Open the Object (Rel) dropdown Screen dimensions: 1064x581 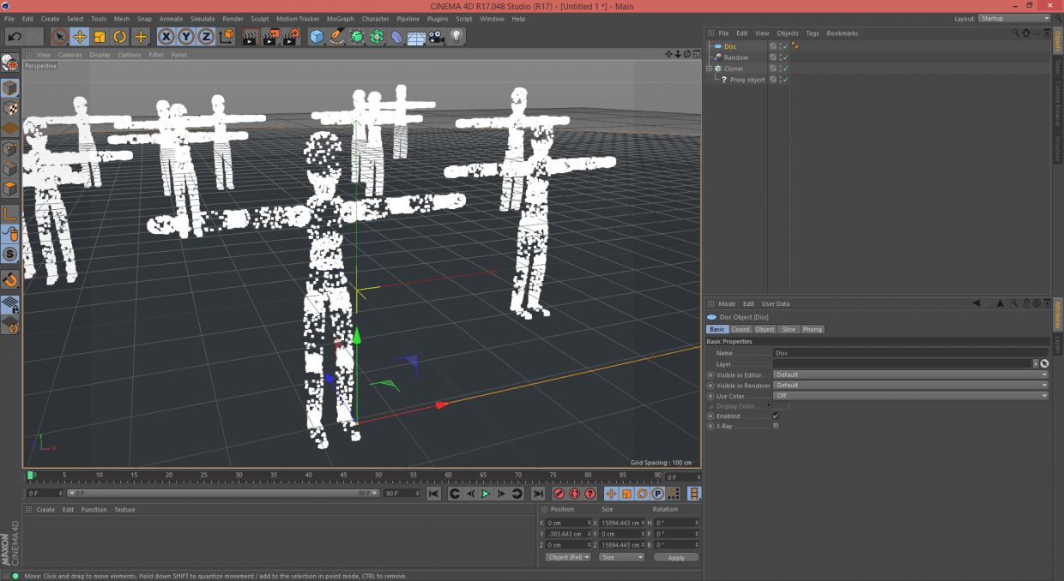click(568, 557)
